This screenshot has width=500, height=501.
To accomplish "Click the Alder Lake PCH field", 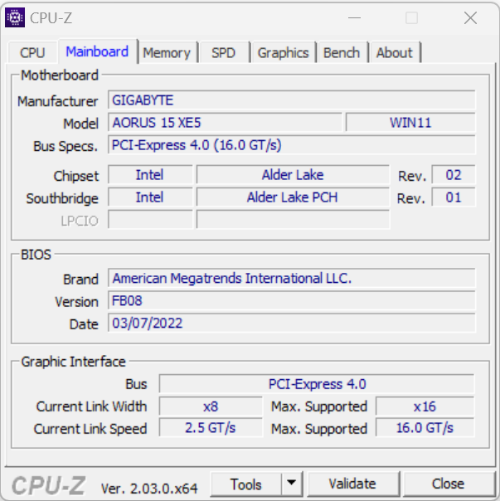I will tap(293, 197).
